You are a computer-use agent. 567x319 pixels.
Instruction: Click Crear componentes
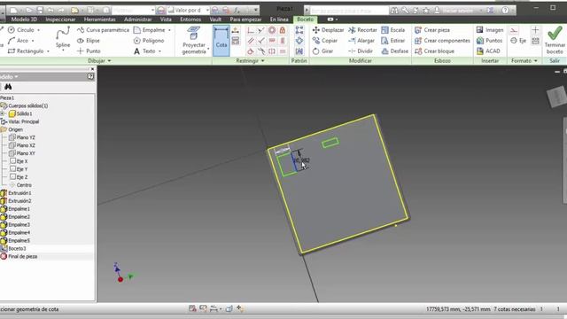[442, 41]
